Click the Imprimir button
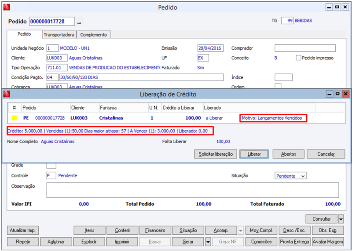This screenshot has width=352, height=251. [122, 242]
